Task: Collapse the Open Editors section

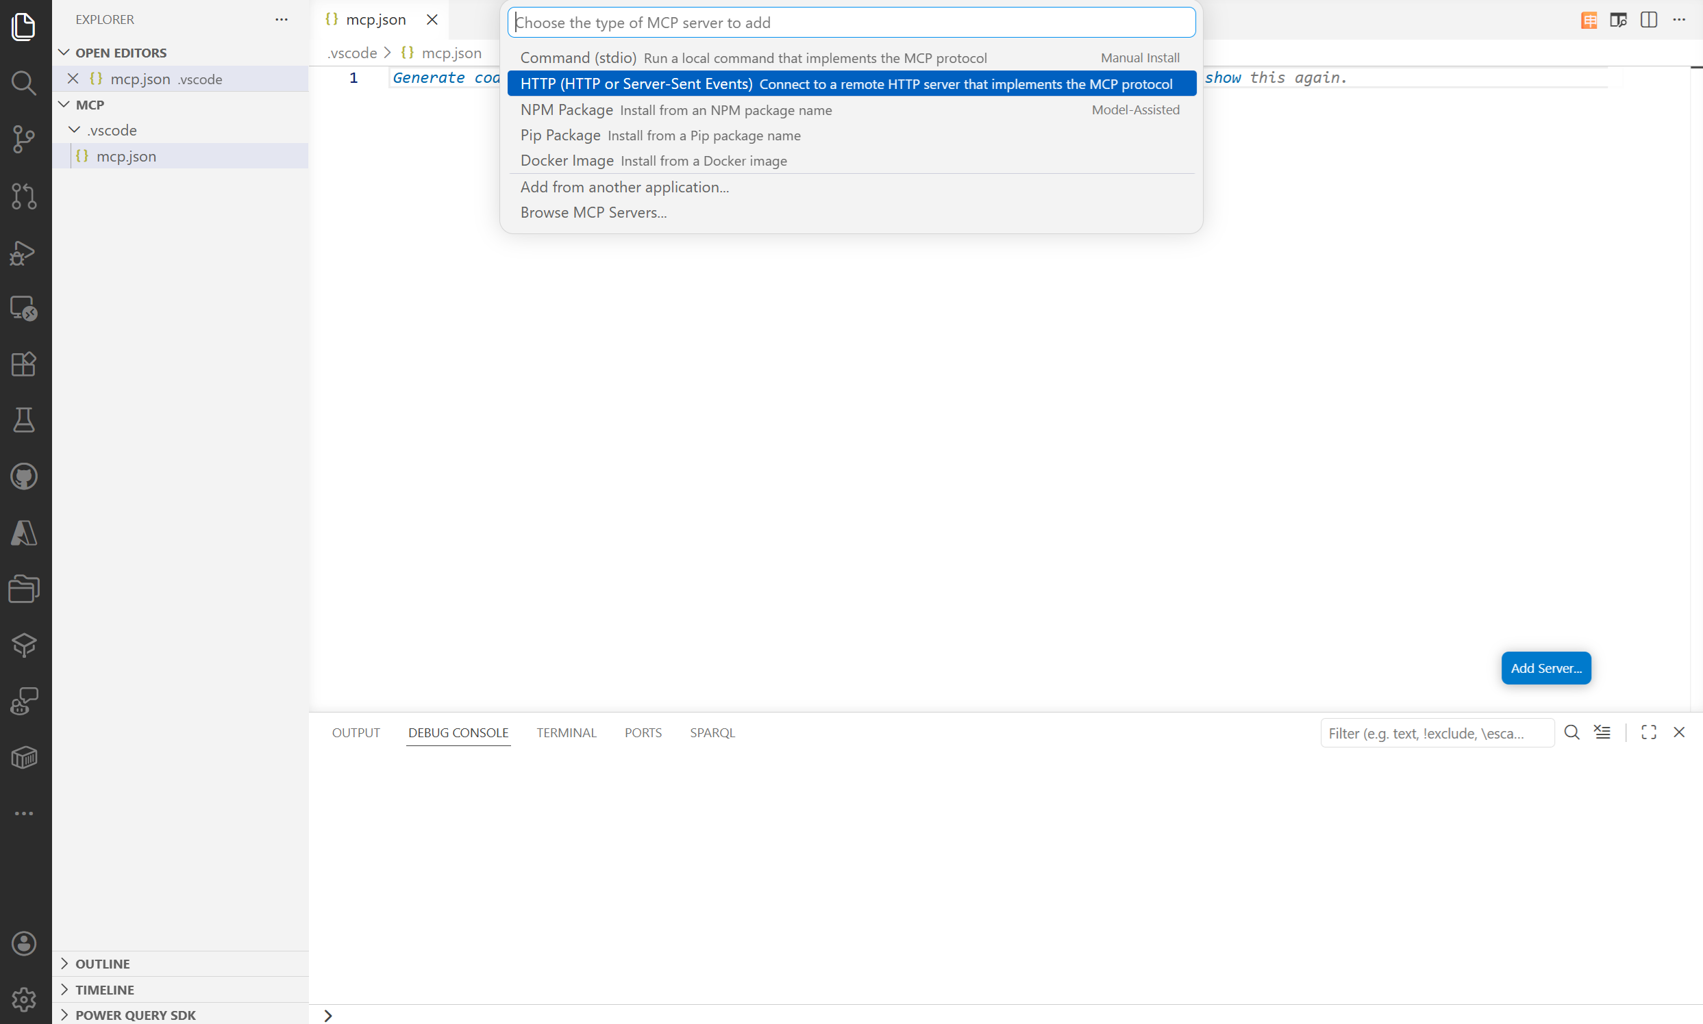Action: point(64,53)
